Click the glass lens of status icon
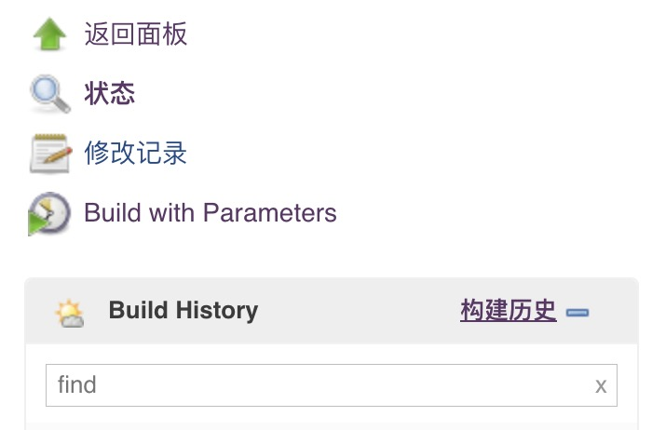 tap(45, 90)
